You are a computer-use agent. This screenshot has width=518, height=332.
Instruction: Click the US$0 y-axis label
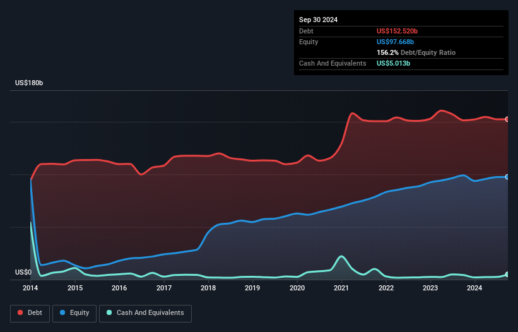23,272
